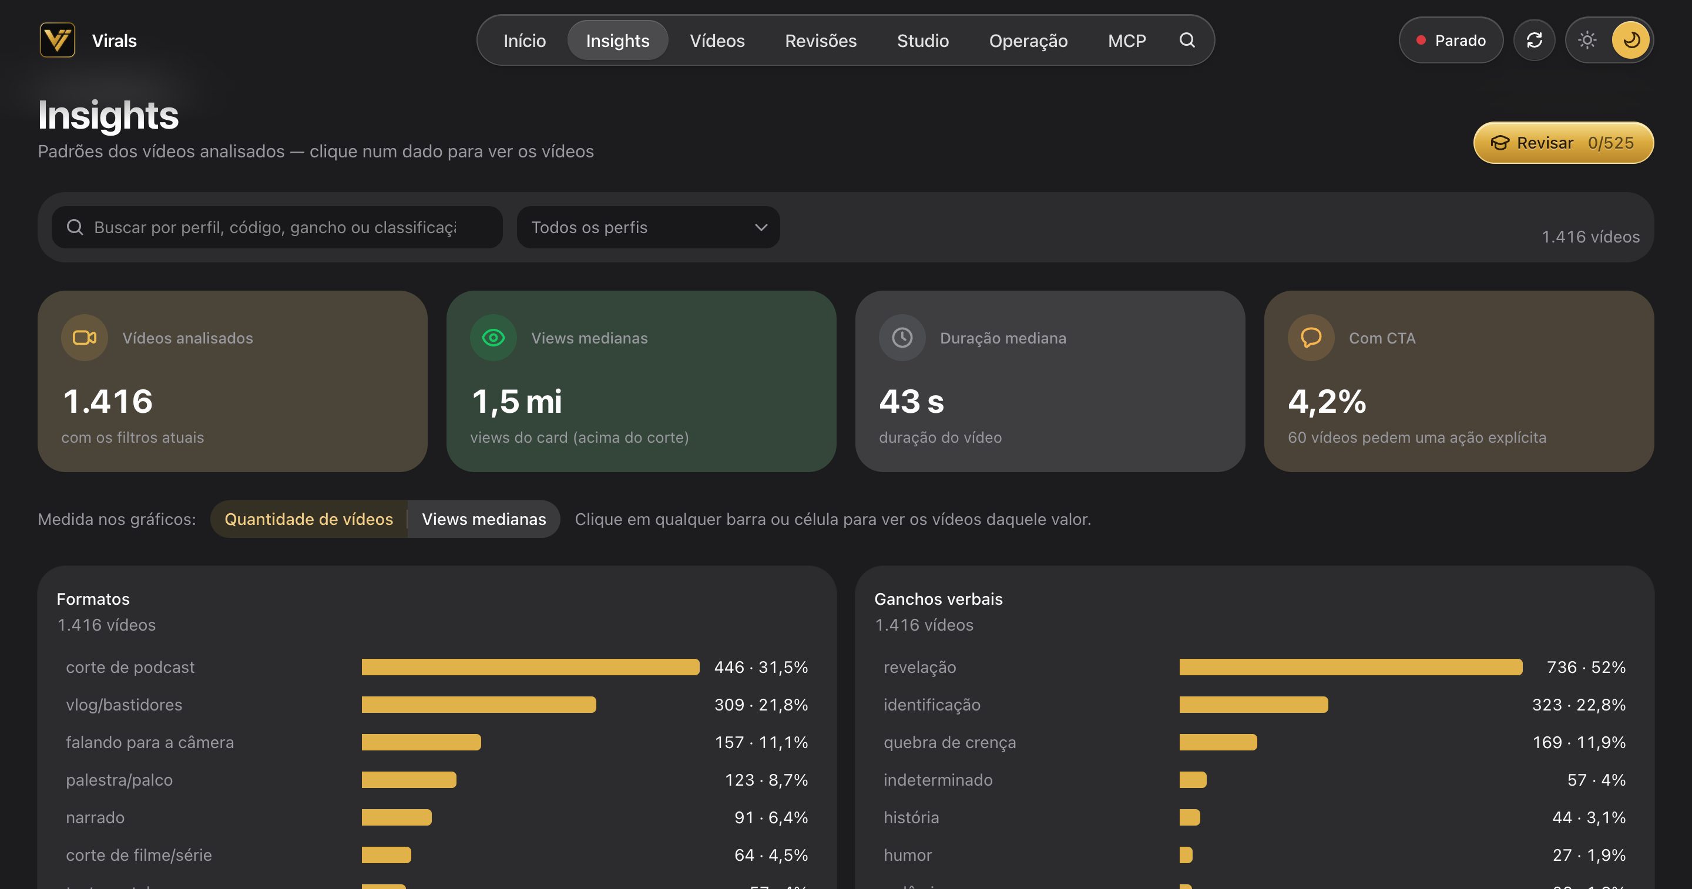This screenshot has width=1692, height=889.
Task: Go to the Início tab
Action: click(524, 41)
